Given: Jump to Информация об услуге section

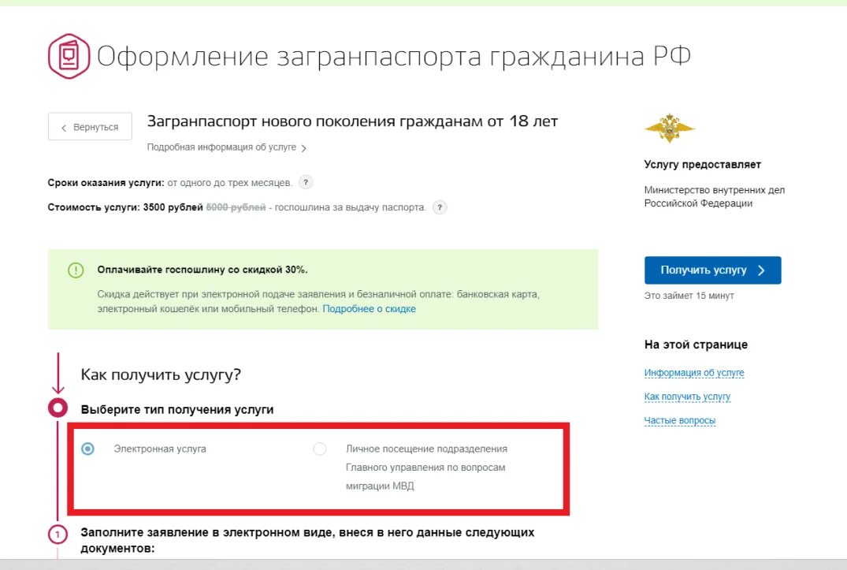Looking at the screenshot, I should click(x=694, y=373).
